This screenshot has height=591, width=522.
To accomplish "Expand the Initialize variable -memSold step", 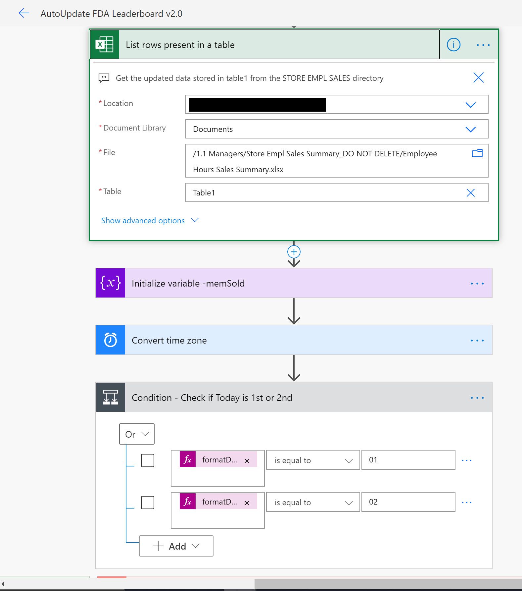I will (x=294, y=283).
